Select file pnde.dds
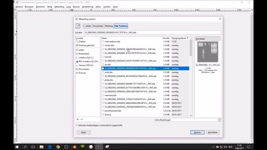The height and width of the screenshot is (150, 267). [x=109, y=80]
